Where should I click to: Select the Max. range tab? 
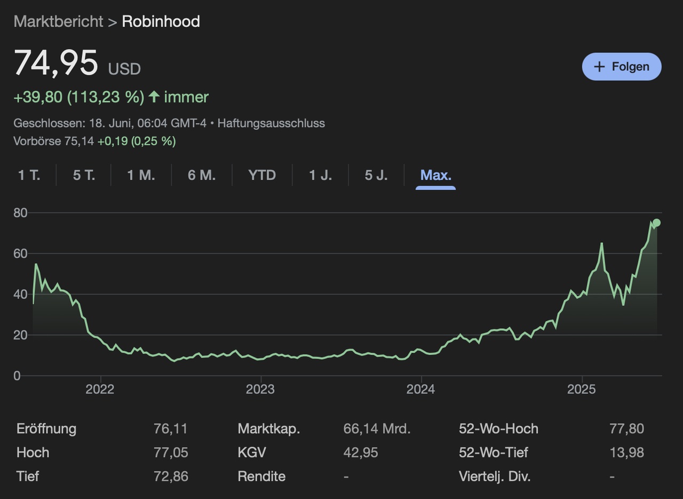pyautogui.click(x=436, y=175)
